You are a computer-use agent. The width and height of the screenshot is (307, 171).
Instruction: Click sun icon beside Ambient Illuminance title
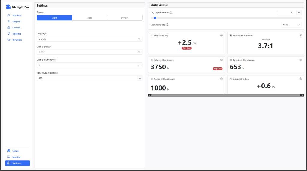point(152,79)
